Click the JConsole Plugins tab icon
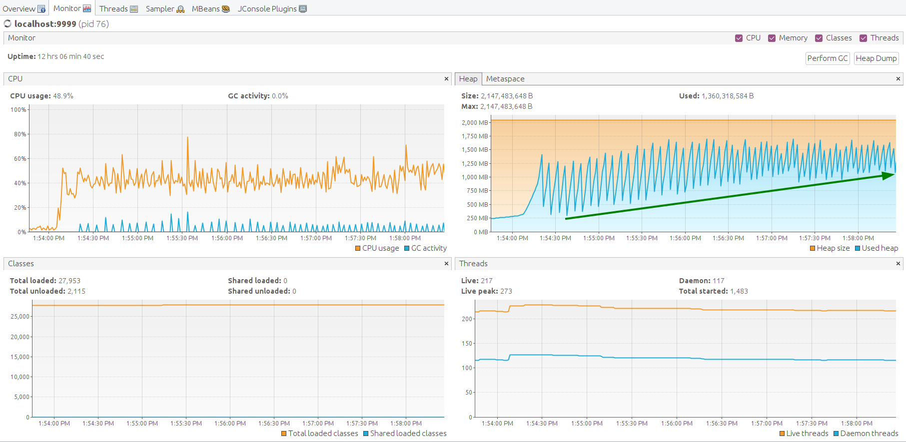 tap(303, 9)
